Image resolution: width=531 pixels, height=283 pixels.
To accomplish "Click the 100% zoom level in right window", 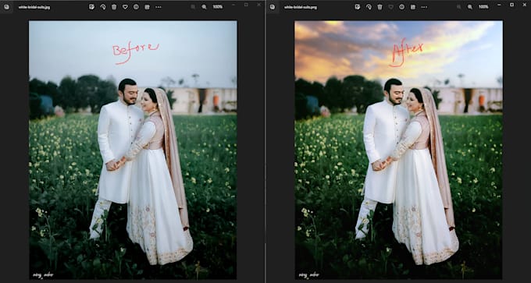I will [483, 7].
